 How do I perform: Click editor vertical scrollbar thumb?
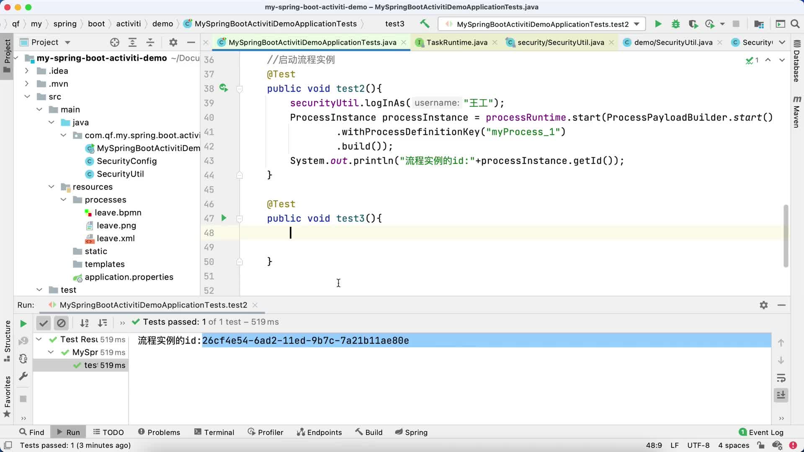786,236
